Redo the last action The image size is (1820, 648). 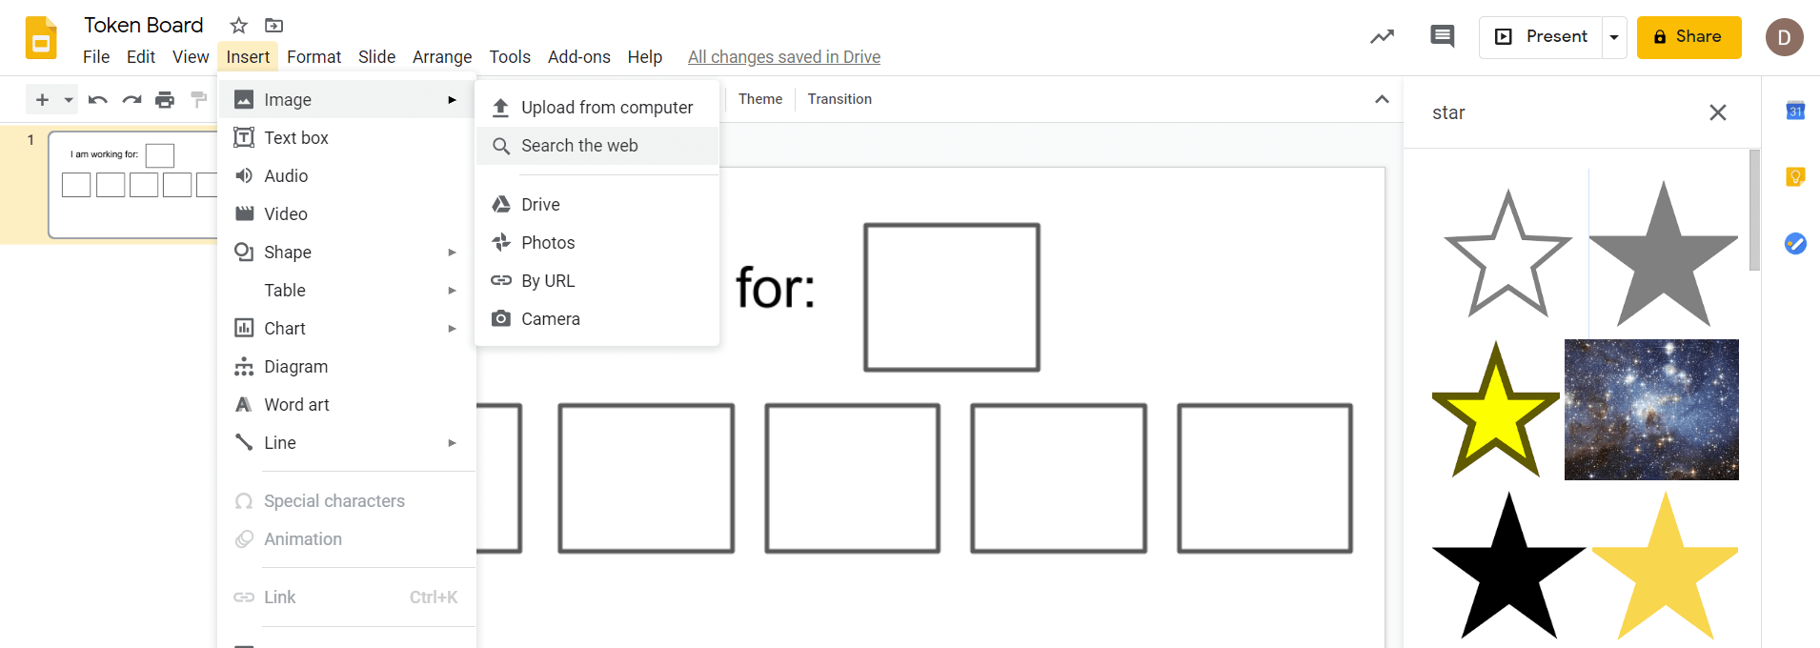tap(131, 99)
